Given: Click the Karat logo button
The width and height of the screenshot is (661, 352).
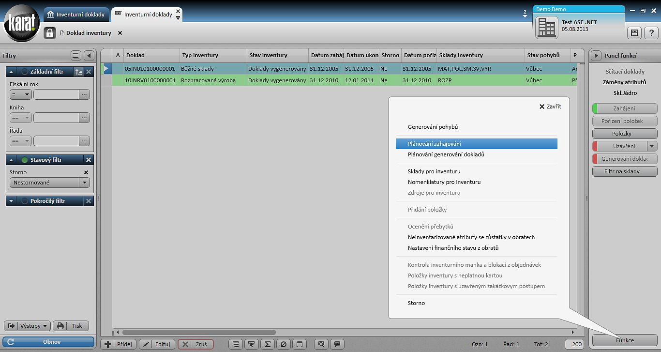Looking at the screenshot, I should (x=22, y=23).
